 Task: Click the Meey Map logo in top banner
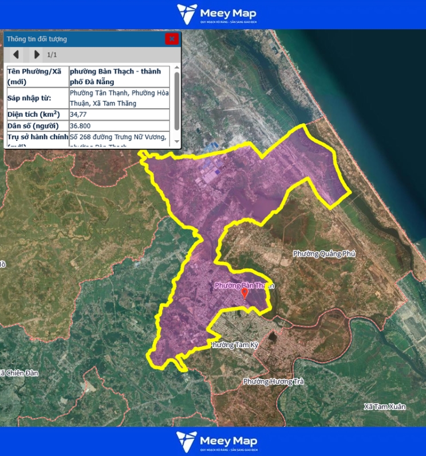[x=216, y=14]
